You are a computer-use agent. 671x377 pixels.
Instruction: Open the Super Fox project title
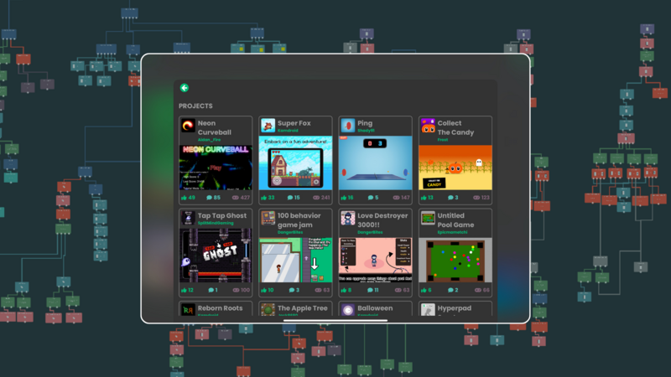pos(294,123)
